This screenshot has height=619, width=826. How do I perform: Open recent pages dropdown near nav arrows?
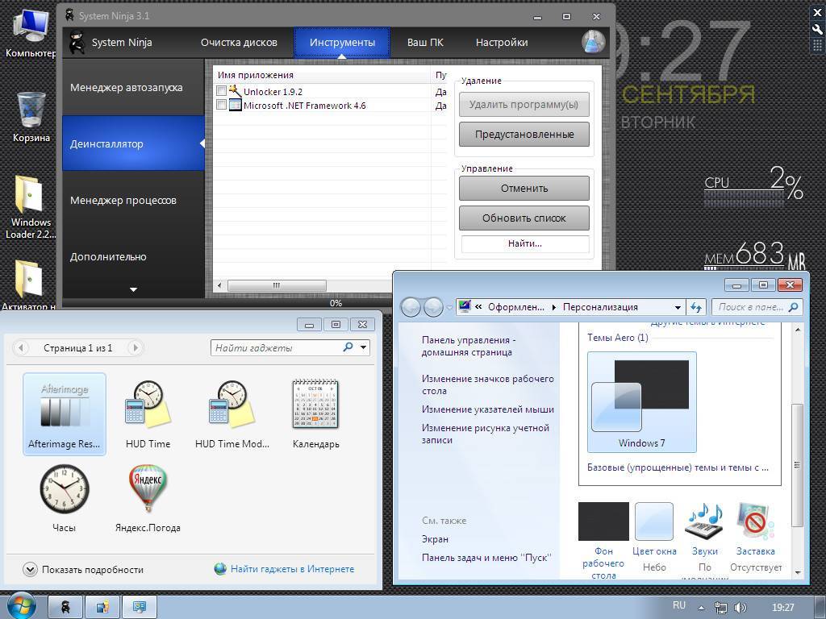(x=448, y=307)
